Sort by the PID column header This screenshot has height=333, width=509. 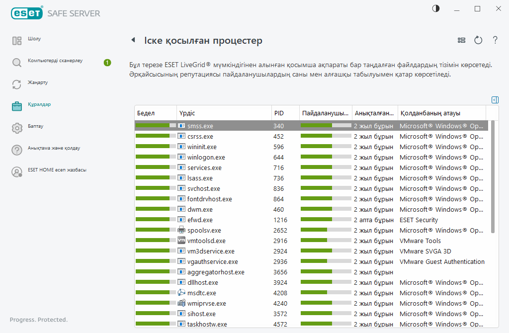coord(285,113)
